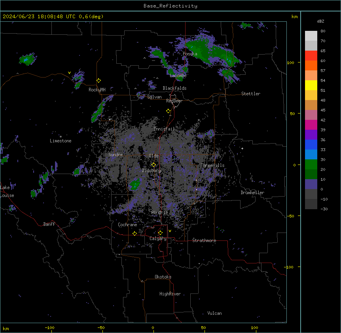The width and height of the screenshot is (341, 333).
Task: Click the 50 tick label on the horizontal axis
Action: pos(203,327)
